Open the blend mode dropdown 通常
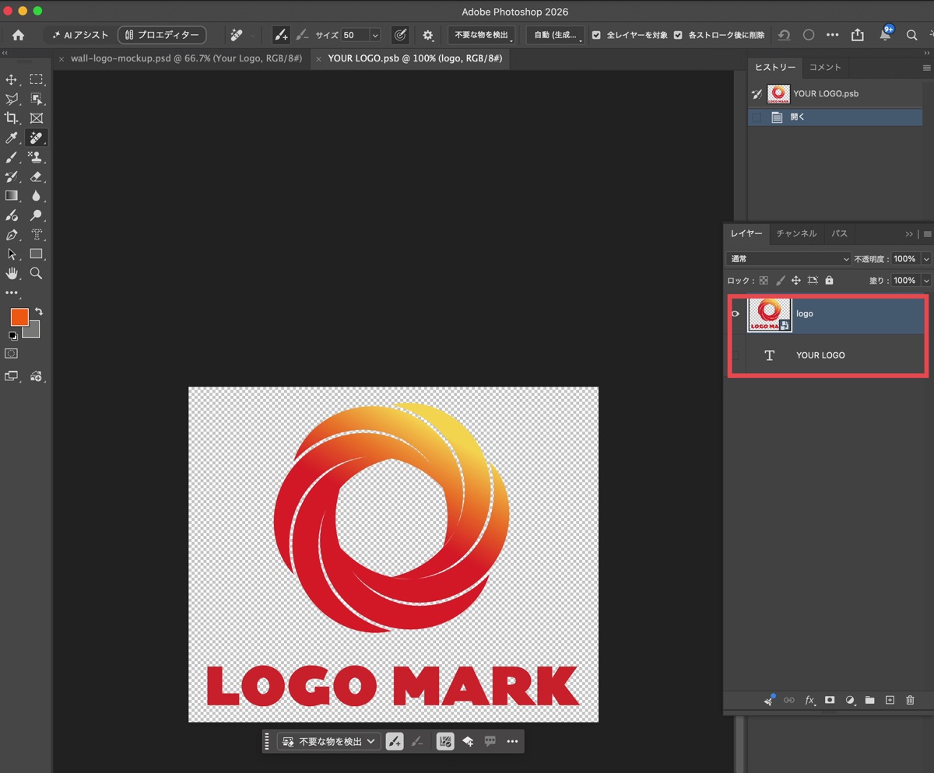This screenshot has height=773, width=934. pos(788,259)
